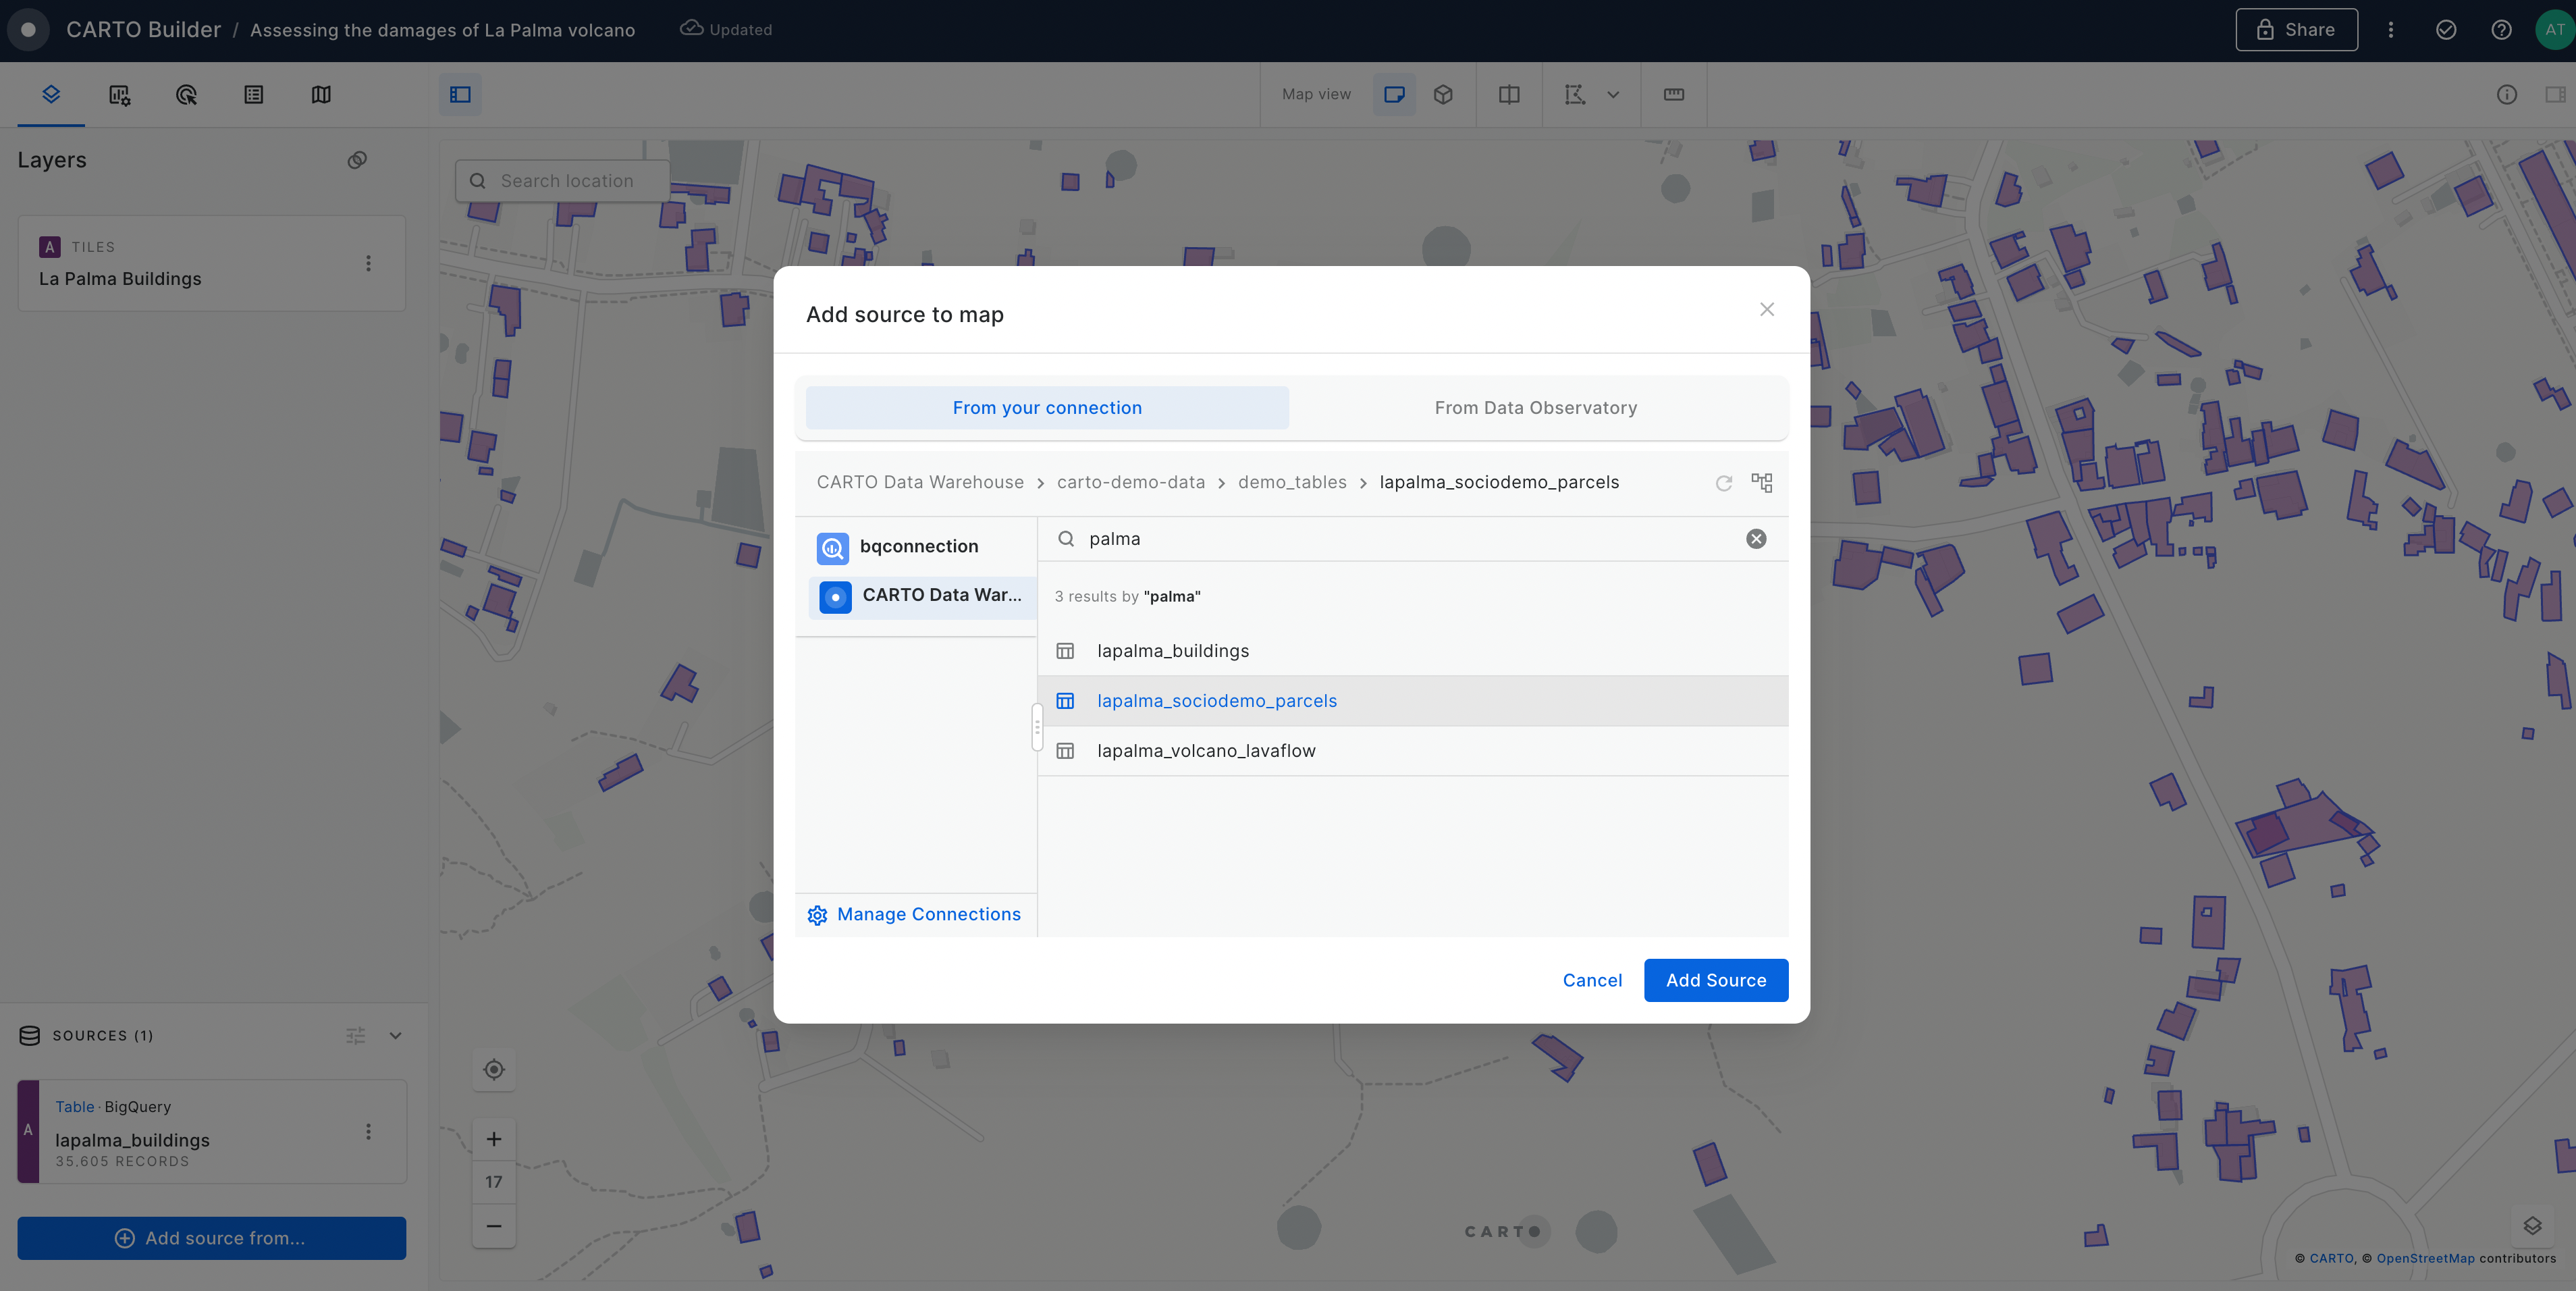Viewport: 2576px width, 1291px height.
Task: Open the CARTO attribution link
Action: click(2331, 1258)
